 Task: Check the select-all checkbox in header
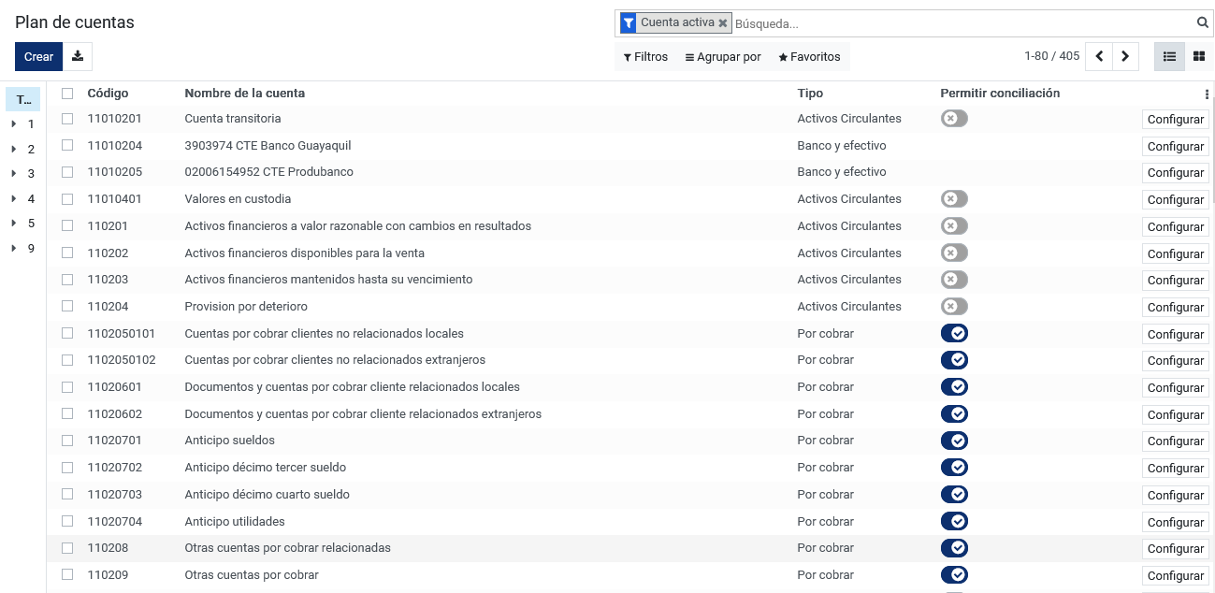[x=67, y=94]
